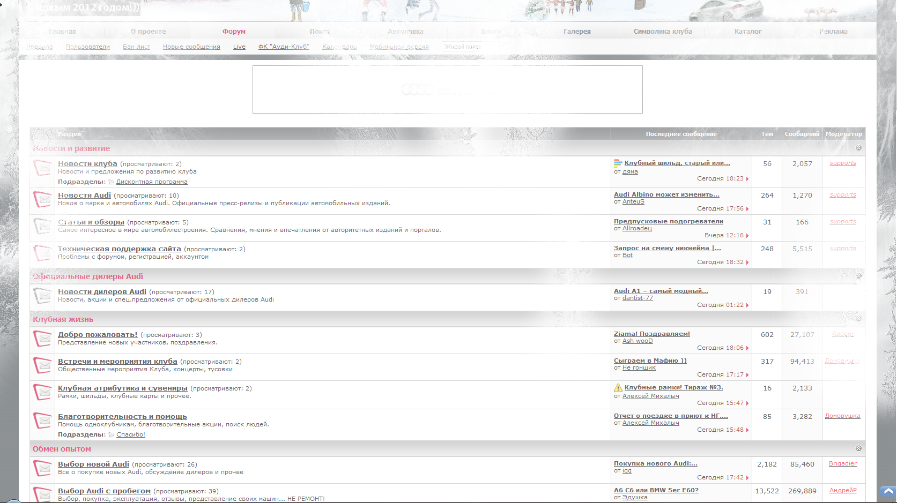The height and width of the screenshot is (503, 897).
Task: Open the Статьи и обзоры forum
Action: 91,222
